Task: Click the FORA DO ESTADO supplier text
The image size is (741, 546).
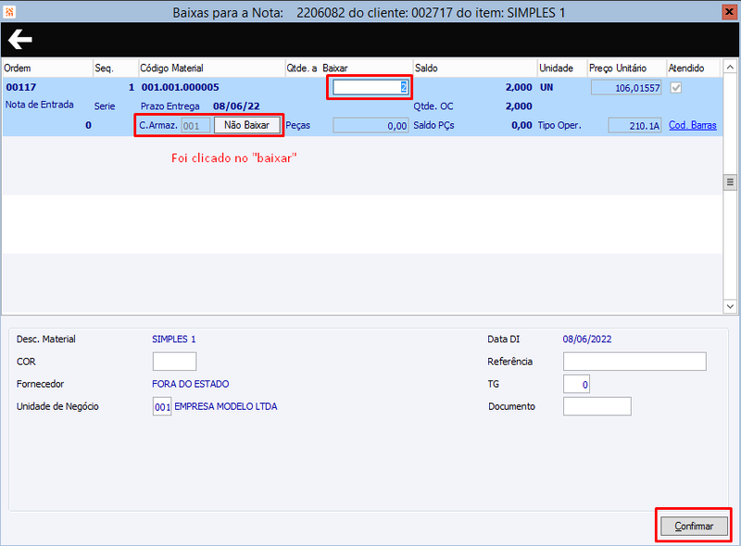Action: point(191,384)
